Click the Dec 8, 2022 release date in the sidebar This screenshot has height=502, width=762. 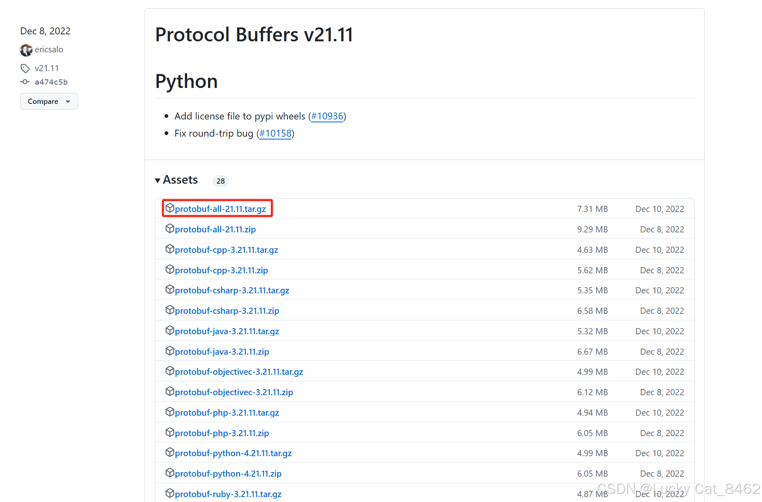pos(45,31)
